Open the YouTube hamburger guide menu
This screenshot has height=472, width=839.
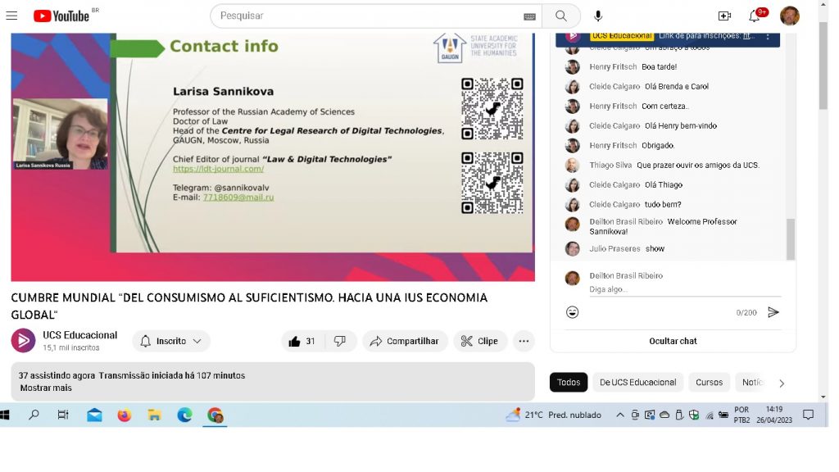(x=11, y=16)
